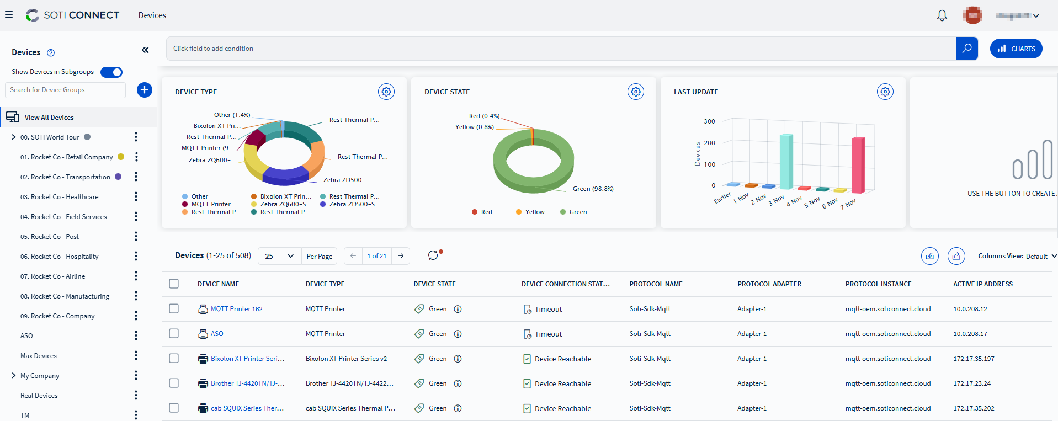Click Zebra ZD500 legend swatch
The image size is (1058, 421).
click(323, 204)
